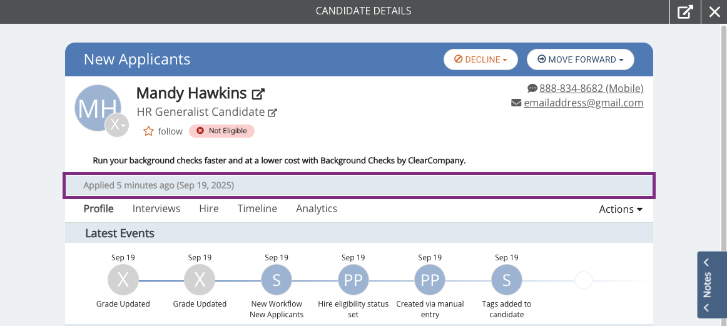The image size is (727, 326).
Task: Click the envelope icon beside email address
Action: pyautogui.click(x=516, y=103)
